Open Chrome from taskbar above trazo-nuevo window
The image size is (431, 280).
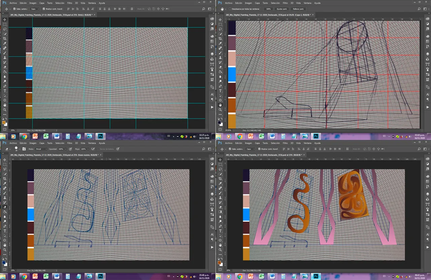[x=24, y=136]
